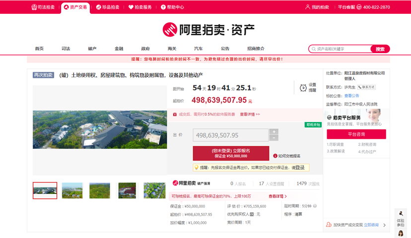The image size is (411, 238).
Task: Click the lightbulb reminder icon
Action: pyautogui.click(x=197, y=167)
